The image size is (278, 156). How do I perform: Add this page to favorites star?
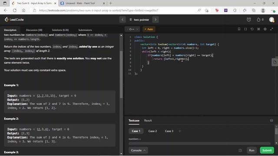tap(207, 10)
